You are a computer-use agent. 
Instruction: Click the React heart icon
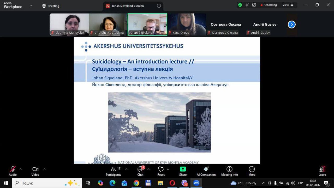click(161, 171)
